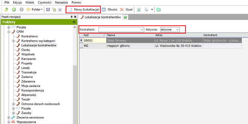
Task: Click the green refresh icon
Action: (139, 10)
